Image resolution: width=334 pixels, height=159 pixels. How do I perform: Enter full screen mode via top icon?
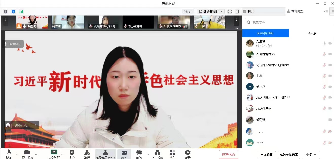point(230,12)
